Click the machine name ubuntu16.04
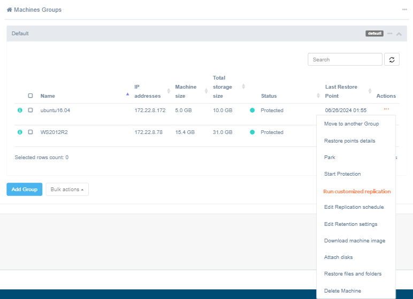Image resolution: width=413 pixels, height=299 pixels. tap(55, 111)
